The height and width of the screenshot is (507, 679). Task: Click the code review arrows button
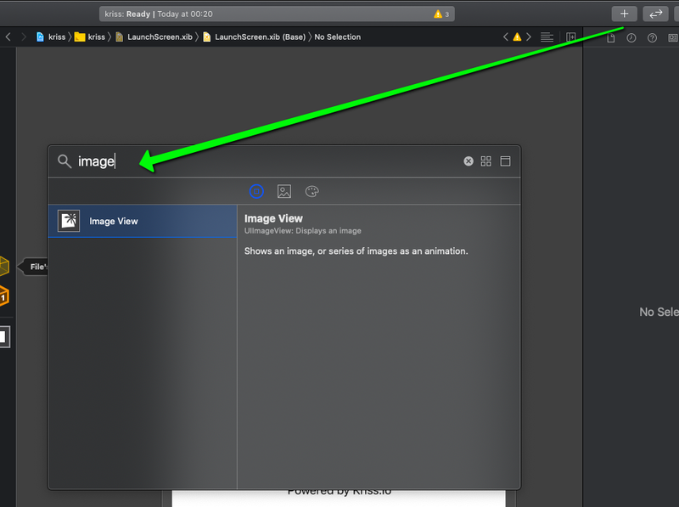pyautogui.click(x=655, y=14)
